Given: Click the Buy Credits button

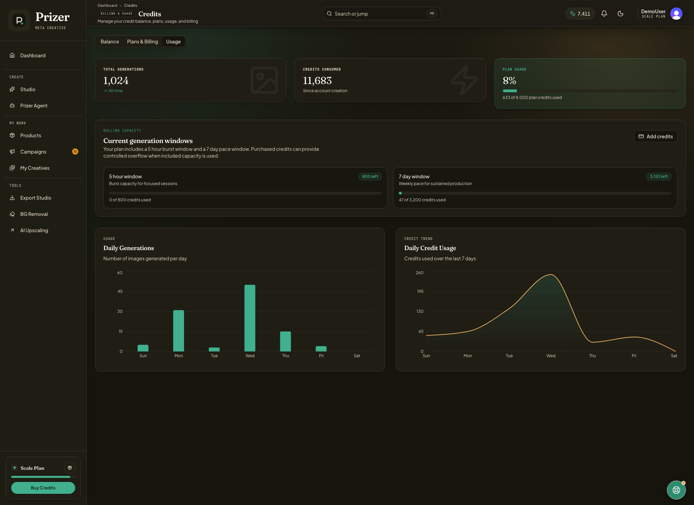Looking at the screenshot, I should (x=43, y=488).
